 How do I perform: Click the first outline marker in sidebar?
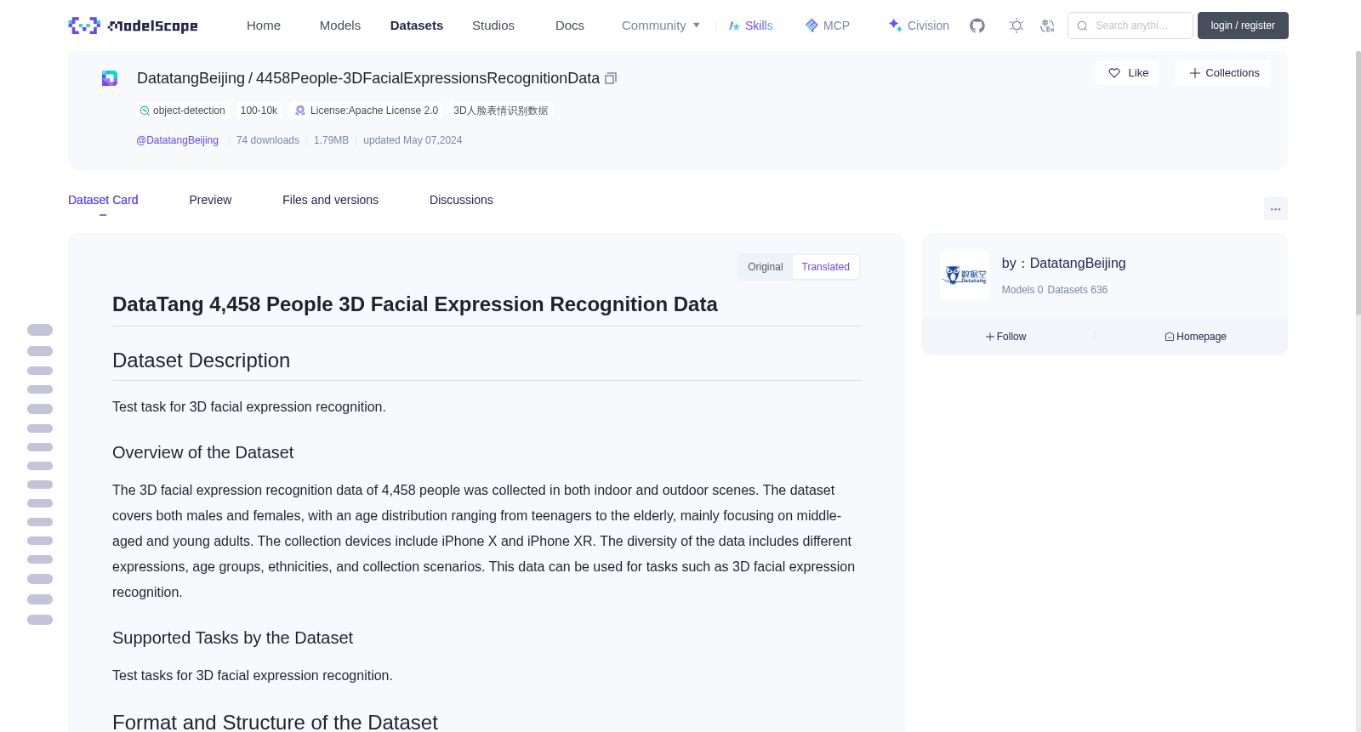[x=40, y=330]
